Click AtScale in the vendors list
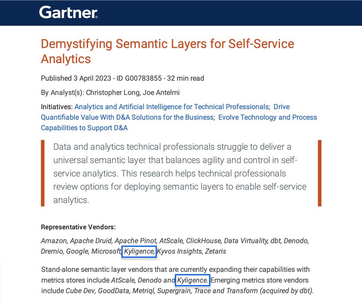The width and height of the screenshot is (362, 303). click(171, 241)
